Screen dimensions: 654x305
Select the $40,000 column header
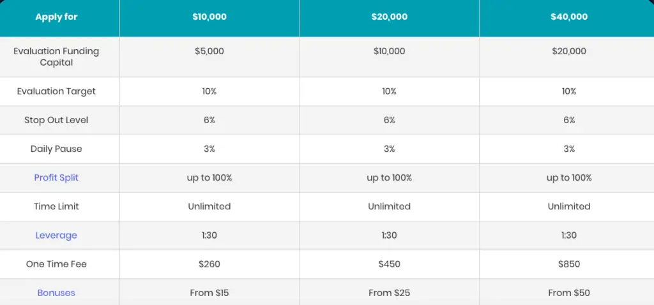click(x=569, y=17)
